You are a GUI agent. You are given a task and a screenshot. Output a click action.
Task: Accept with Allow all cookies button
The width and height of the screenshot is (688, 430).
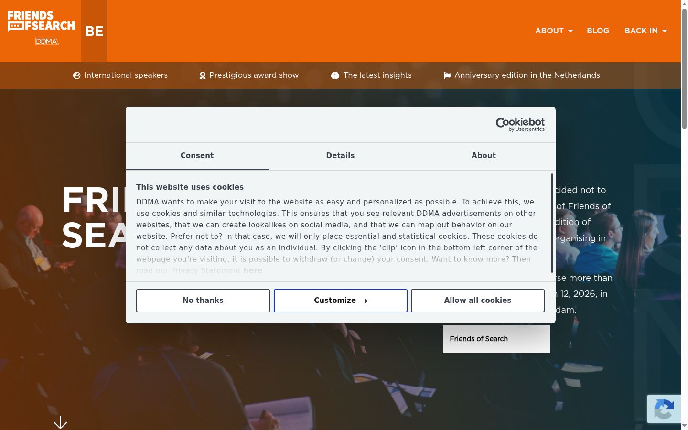click(478, 301)
